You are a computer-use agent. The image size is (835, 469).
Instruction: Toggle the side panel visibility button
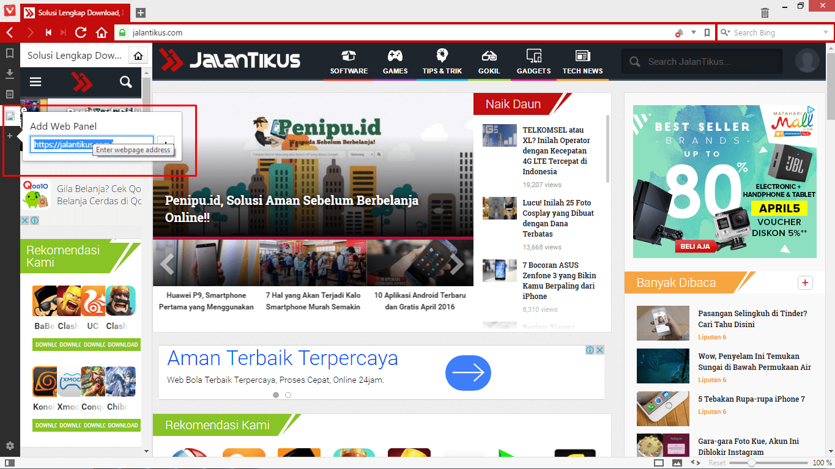[10, 463]
